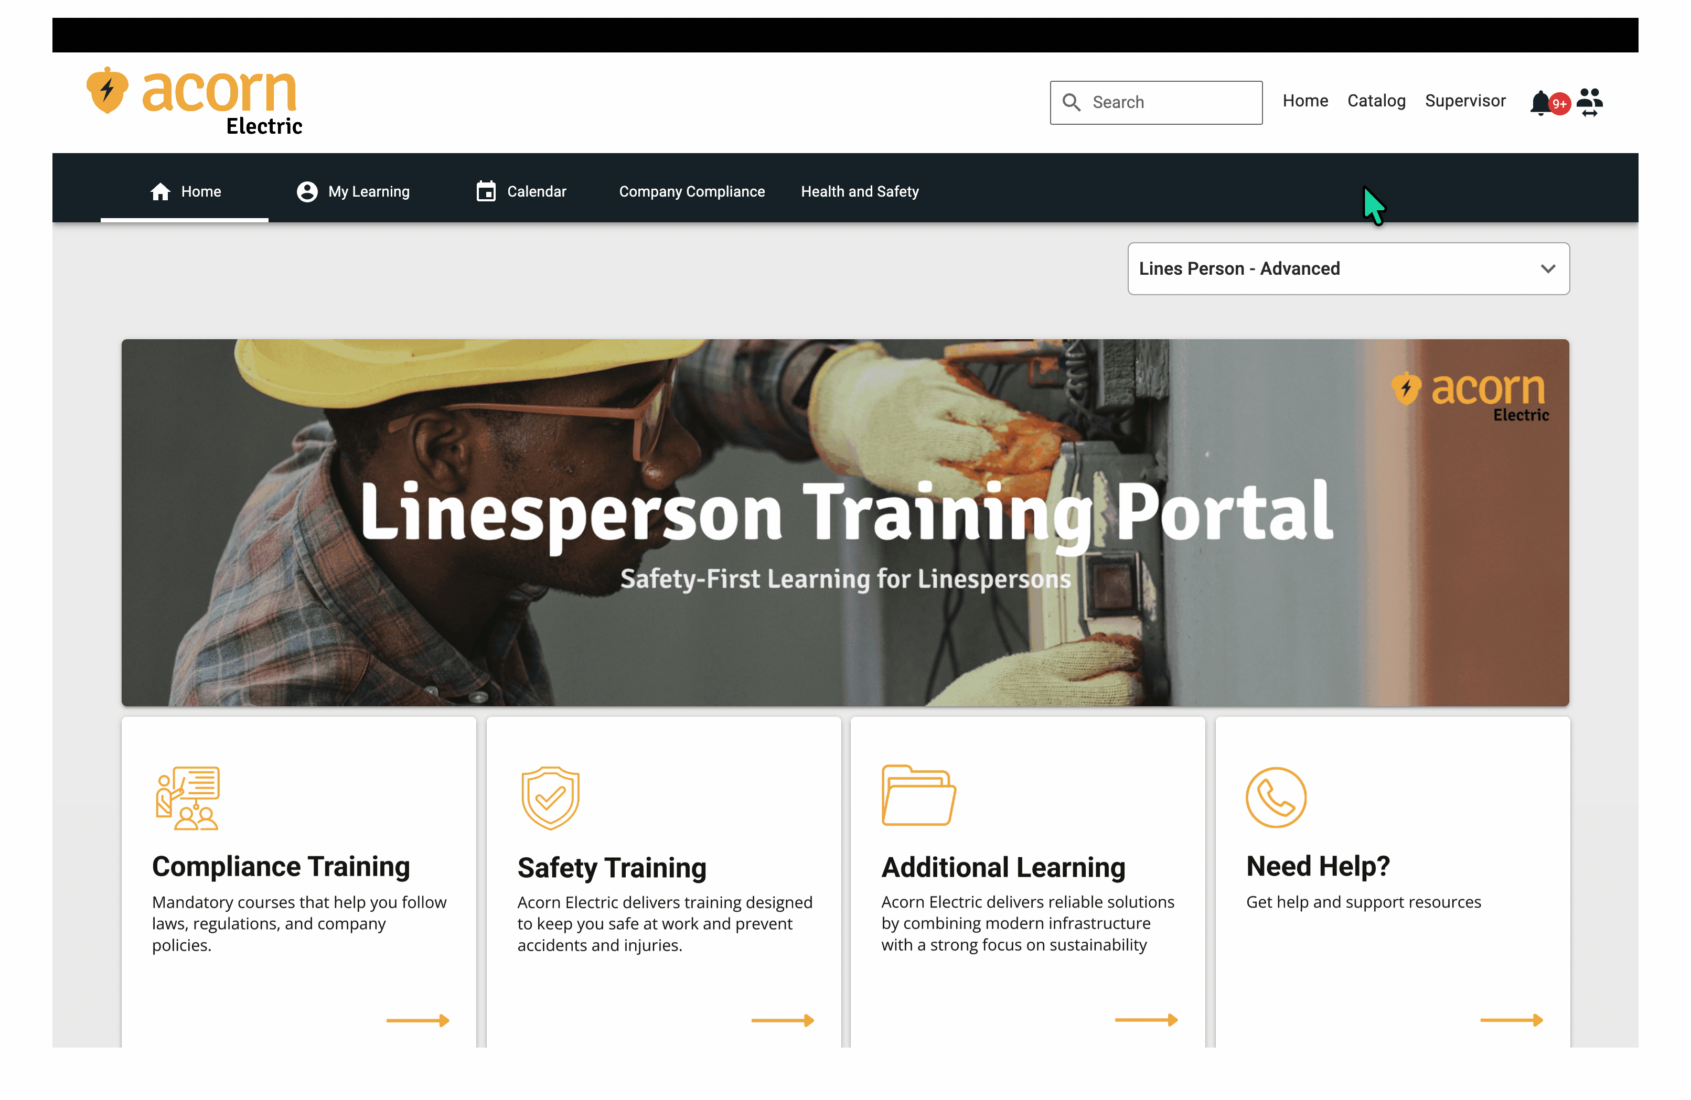This screenshot has width=1691, height=1100.
Task: Click the search magnifier icon
Action: click(1071, 102)
